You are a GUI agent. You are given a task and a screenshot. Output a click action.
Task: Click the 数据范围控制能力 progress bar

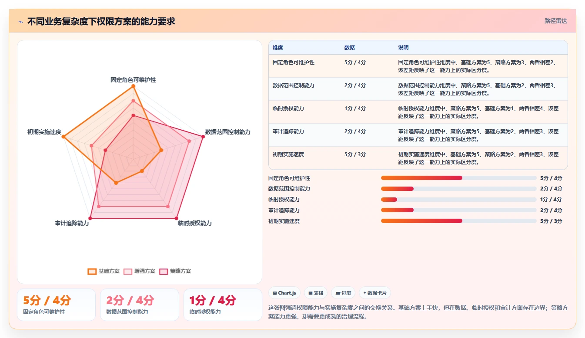click(x=458, y=189)
